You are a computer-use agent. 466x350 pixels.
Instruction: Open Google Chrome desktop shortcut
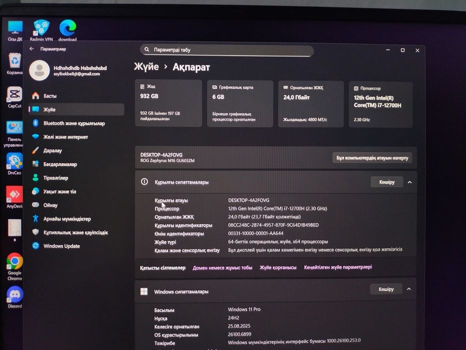14,266
